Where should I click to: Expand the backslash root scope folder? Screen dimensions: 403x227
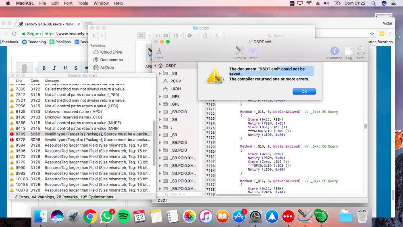click(x=160, y=127)
